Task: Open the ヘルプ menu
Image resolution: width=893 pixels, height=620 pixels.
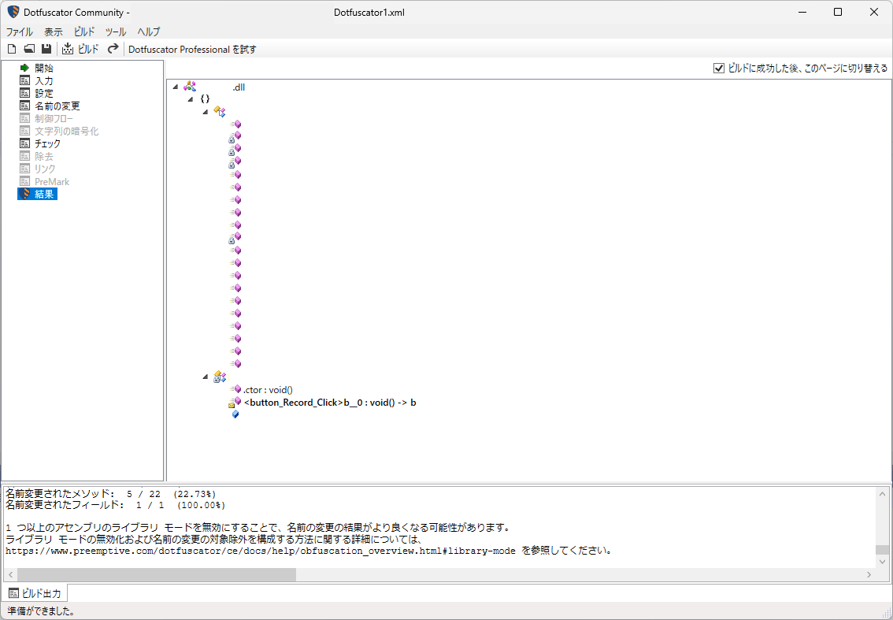Action: [149, 32]
